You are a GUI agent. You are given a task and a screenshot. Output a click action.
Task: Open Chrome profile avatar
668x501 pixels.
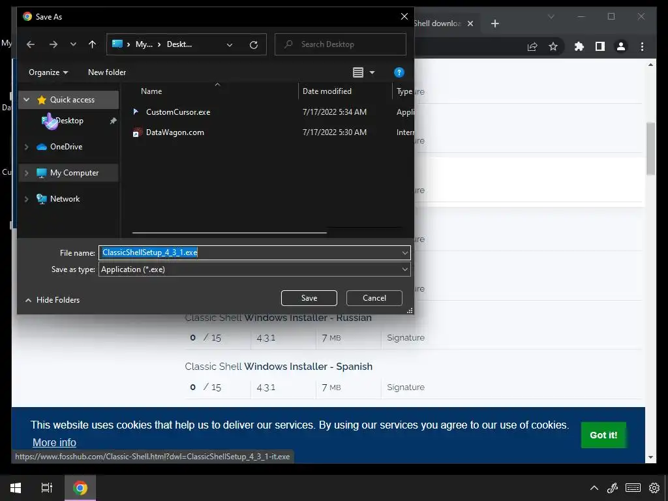[x=621, y=46]
